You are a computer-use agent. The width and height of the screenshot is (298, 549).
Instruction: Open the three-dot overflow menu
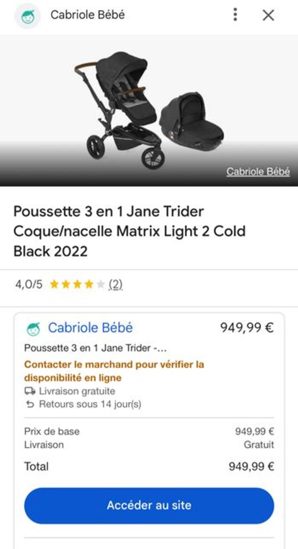point(235,15)
